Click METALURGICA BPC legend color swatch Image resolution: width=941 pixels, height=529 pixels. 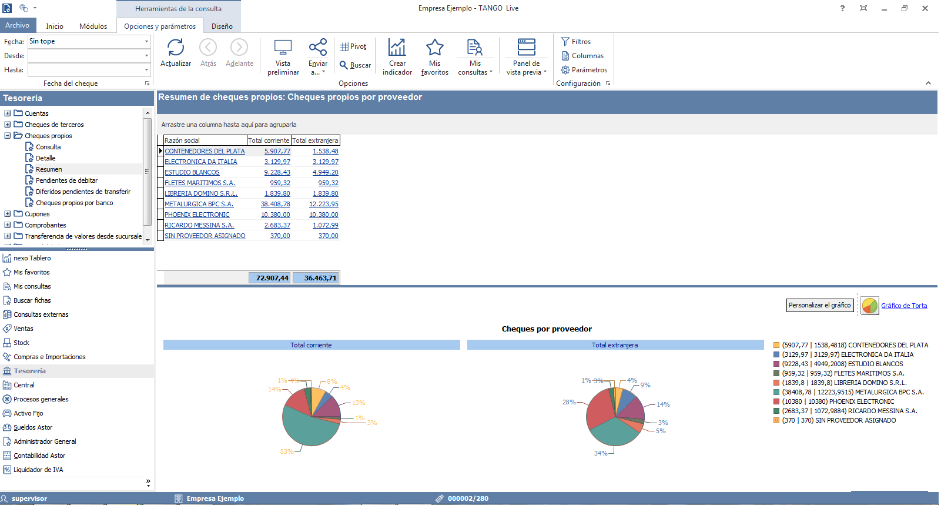pyautogui.click(x=776, y=392)
